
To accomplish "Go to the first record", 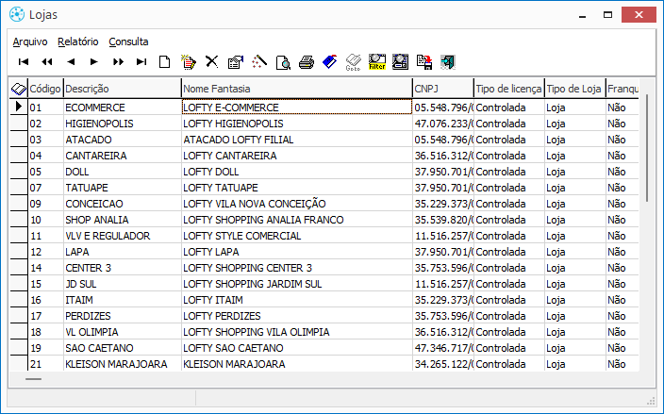I will point(24,62).
